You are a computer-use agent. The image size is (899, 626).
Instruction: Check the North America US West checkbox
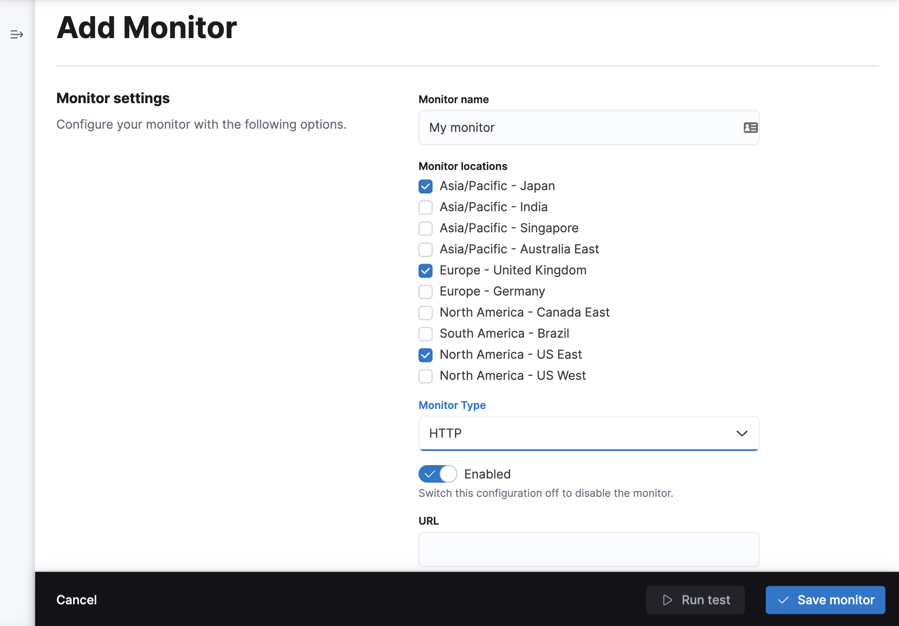[x=425, y=375]
